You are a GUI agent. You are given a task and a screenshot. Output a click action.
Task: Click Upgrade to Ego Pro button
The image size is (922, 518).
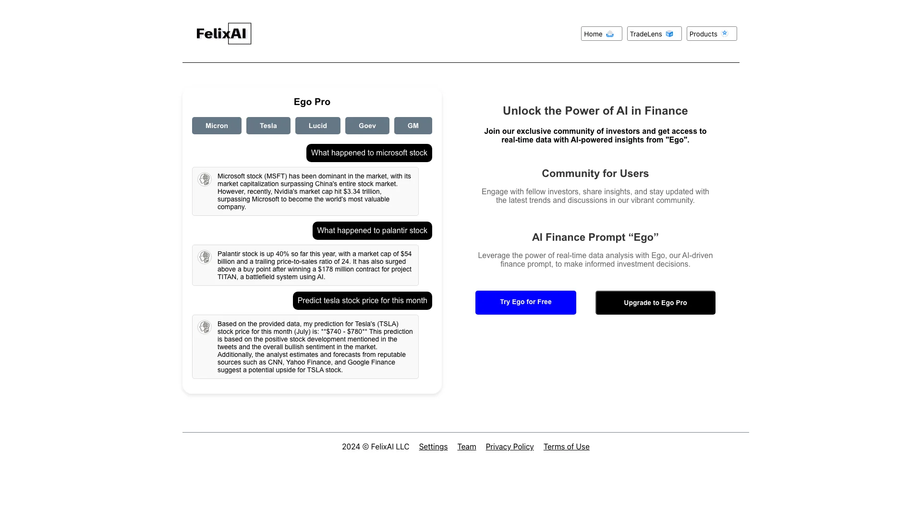pos(655,302)
